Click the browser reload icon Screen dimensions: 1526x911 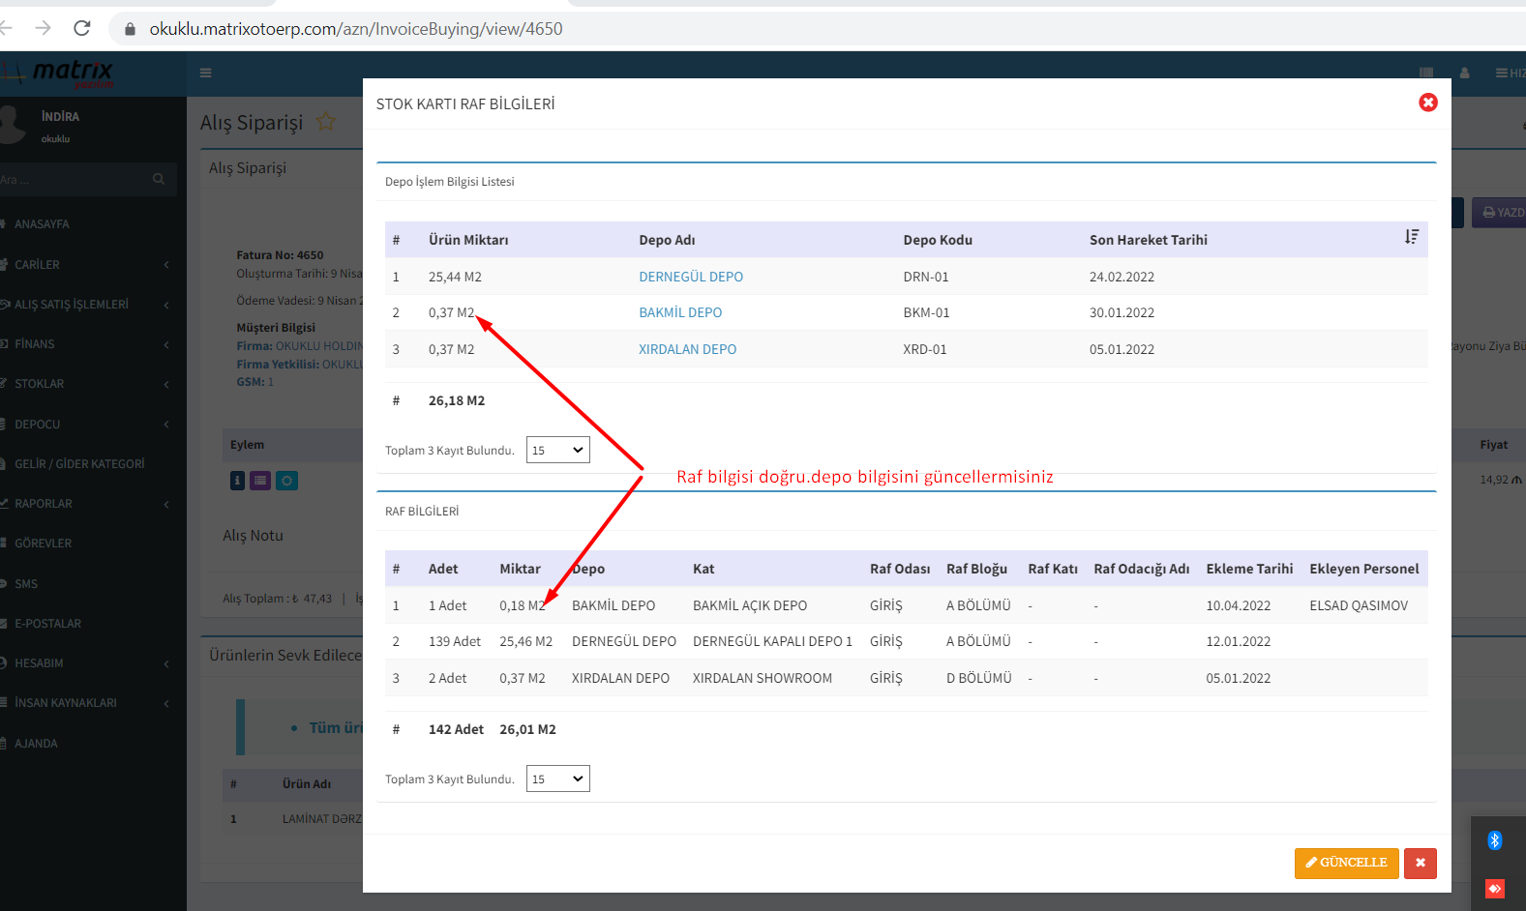pyautogui.click(x=82, y=28)
